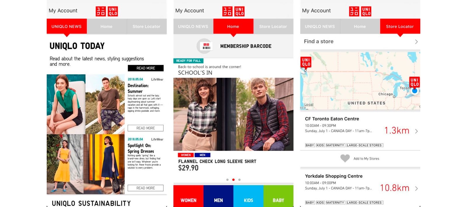Select the Uniqlo map pin near Toronto
This screenshot has height=207, width=467.
tap(414, 83)
